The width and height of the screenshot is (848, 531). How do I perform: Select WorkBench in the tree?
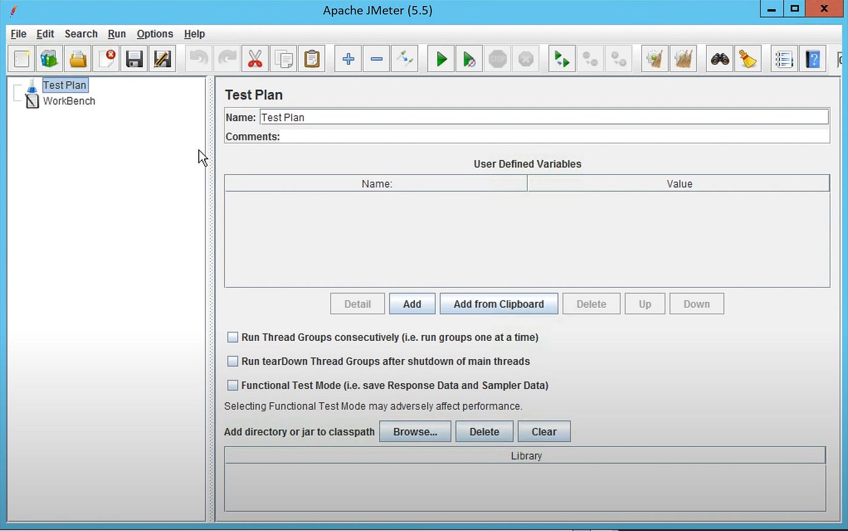69,101
